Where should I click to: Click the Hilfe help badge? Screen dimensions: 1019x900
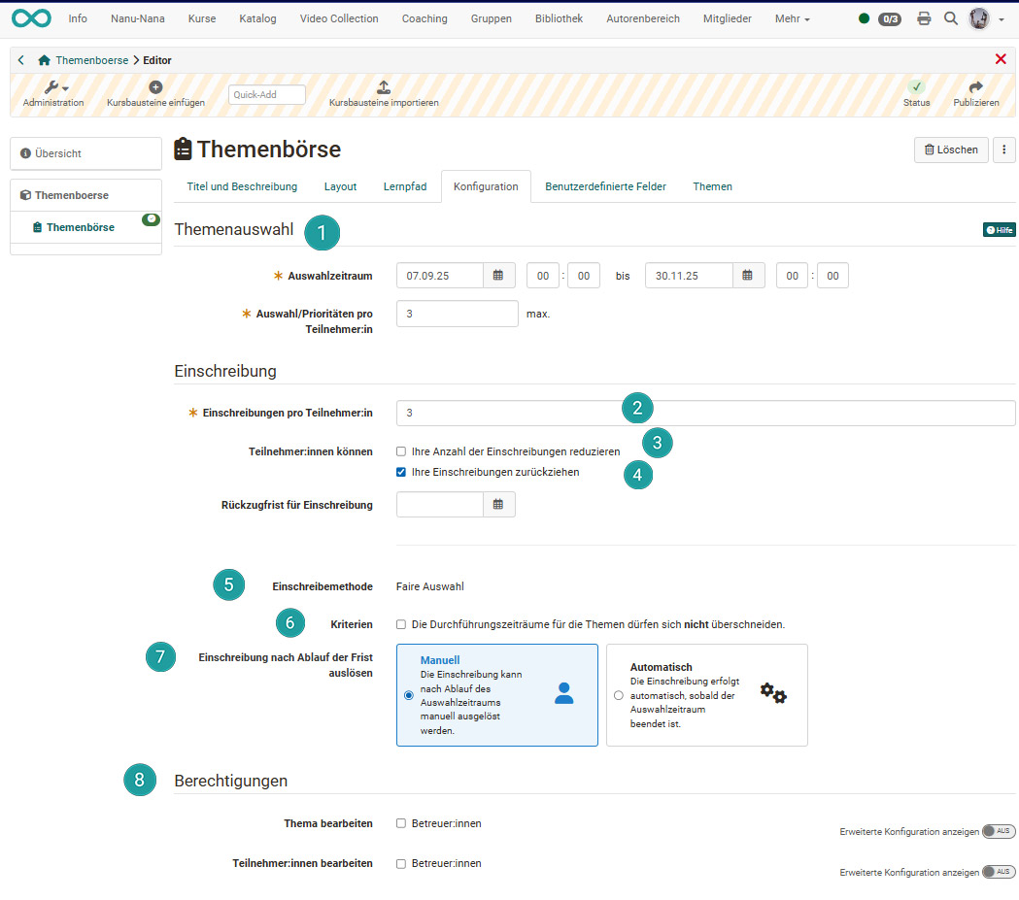pos(999,230)
